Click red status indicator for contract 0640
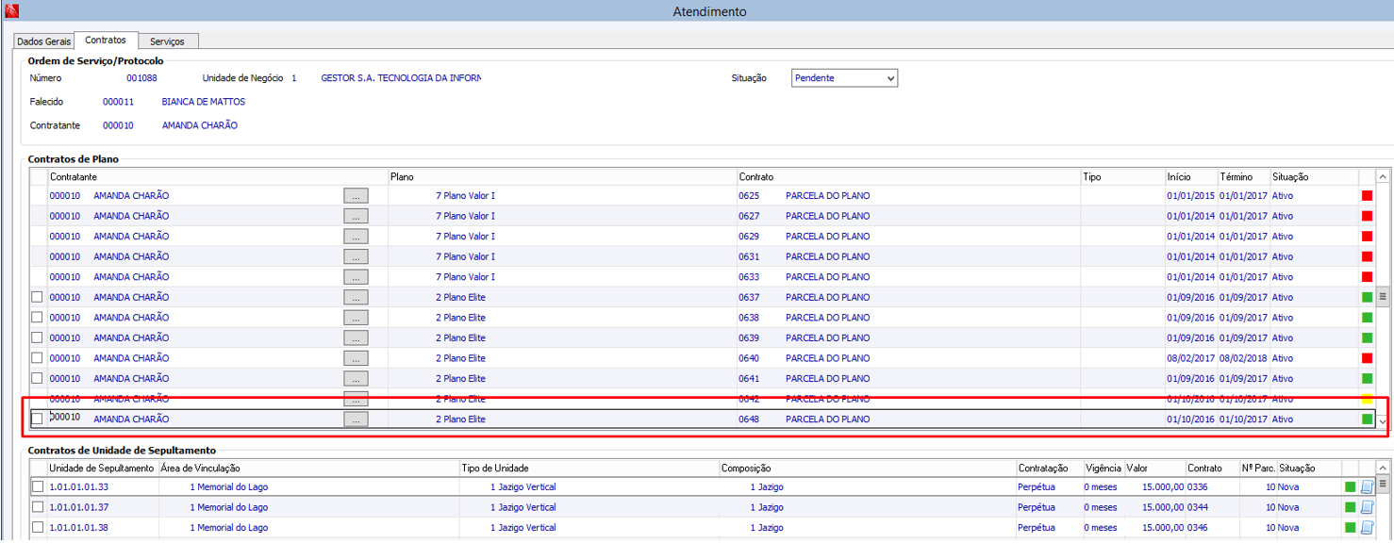Screen dimensions: 1394x543 [1367, 358]
